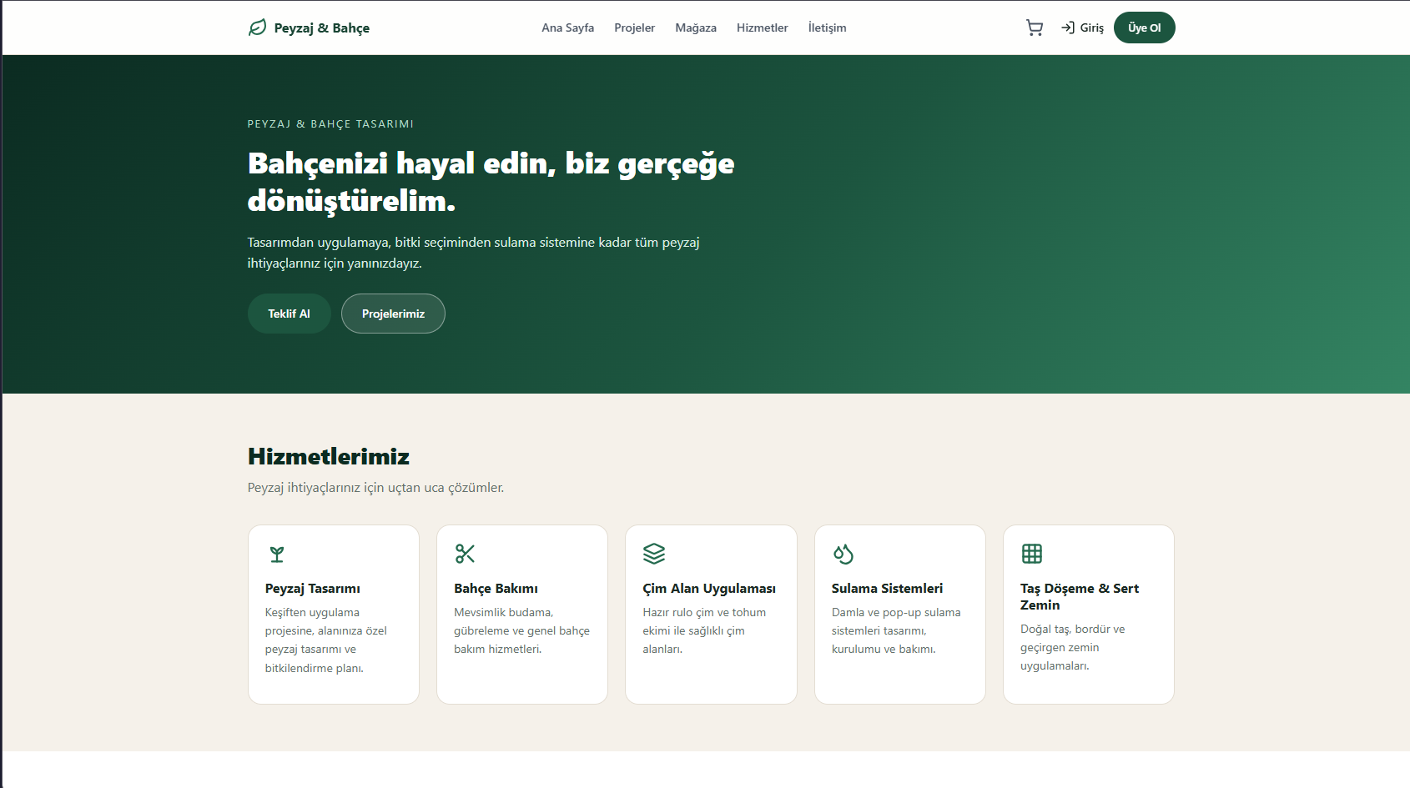Click the Üye Ol button
This screenshot has width=1410, height=788.
tap(1145, 28)
